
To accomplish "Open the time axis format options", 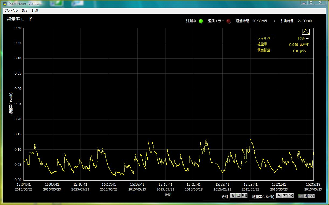I will coord(245,196).
